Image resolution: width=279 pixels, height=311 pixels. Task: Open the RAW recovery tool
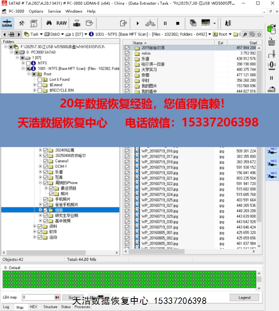(61, 23)
